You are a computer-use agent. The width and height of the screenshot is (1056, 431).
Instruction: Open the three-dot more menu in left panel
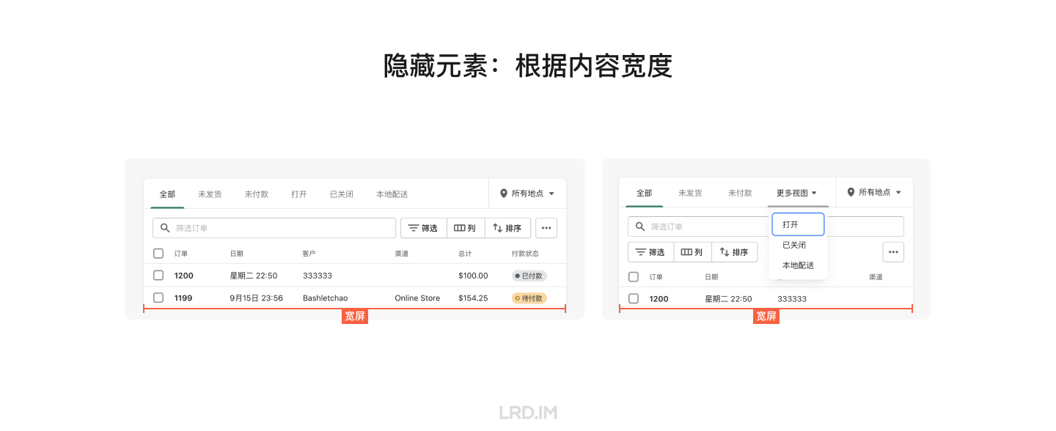coord(546,228)
